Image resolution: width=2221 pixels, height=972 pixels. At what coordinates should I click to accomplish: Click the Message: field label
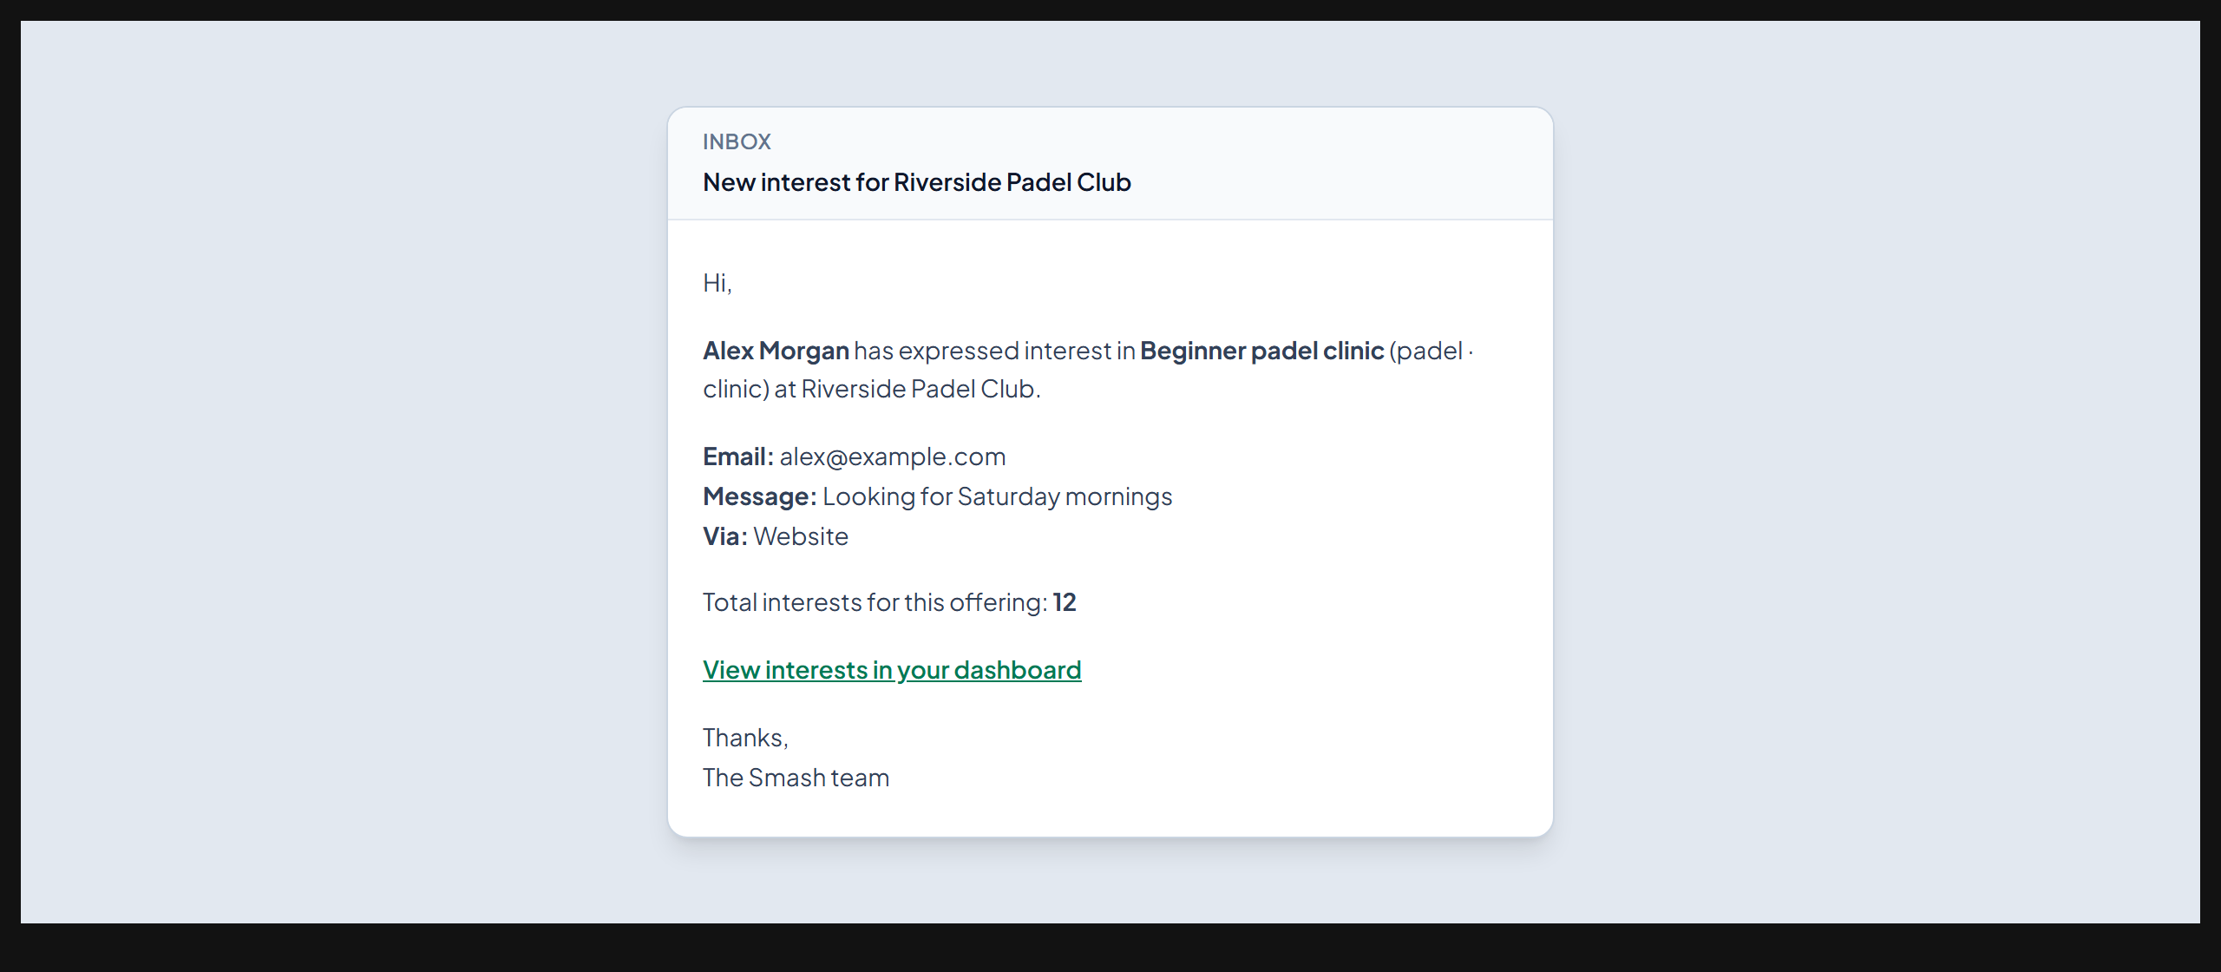[x=760, y=496]
